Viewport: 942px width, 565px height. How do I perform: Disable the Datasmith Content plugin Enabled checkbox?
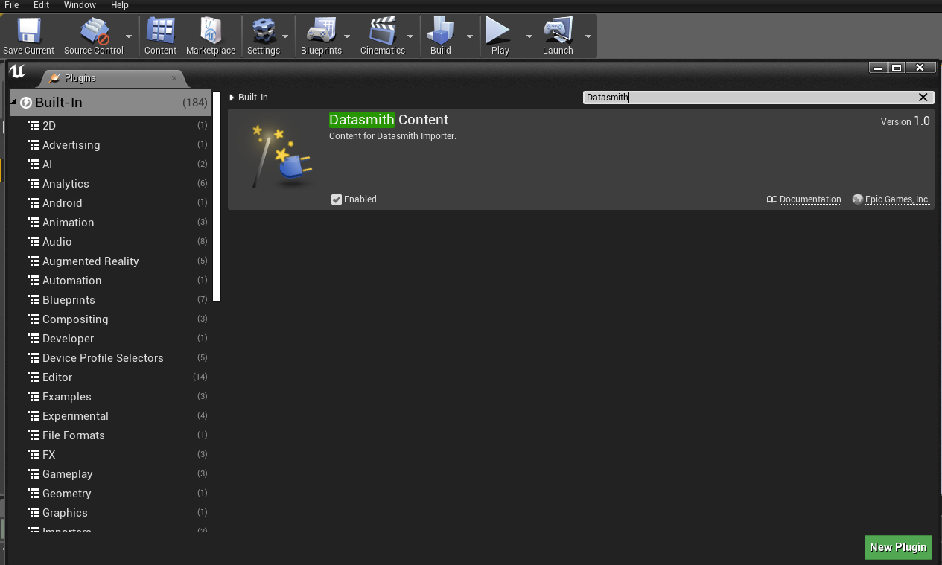(337, 199)
